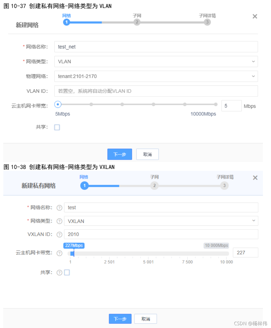Image resolution: width=271 pixels, height=328 pixels.
Task: Select the 子网 wizard step
Action: [137, 22]
